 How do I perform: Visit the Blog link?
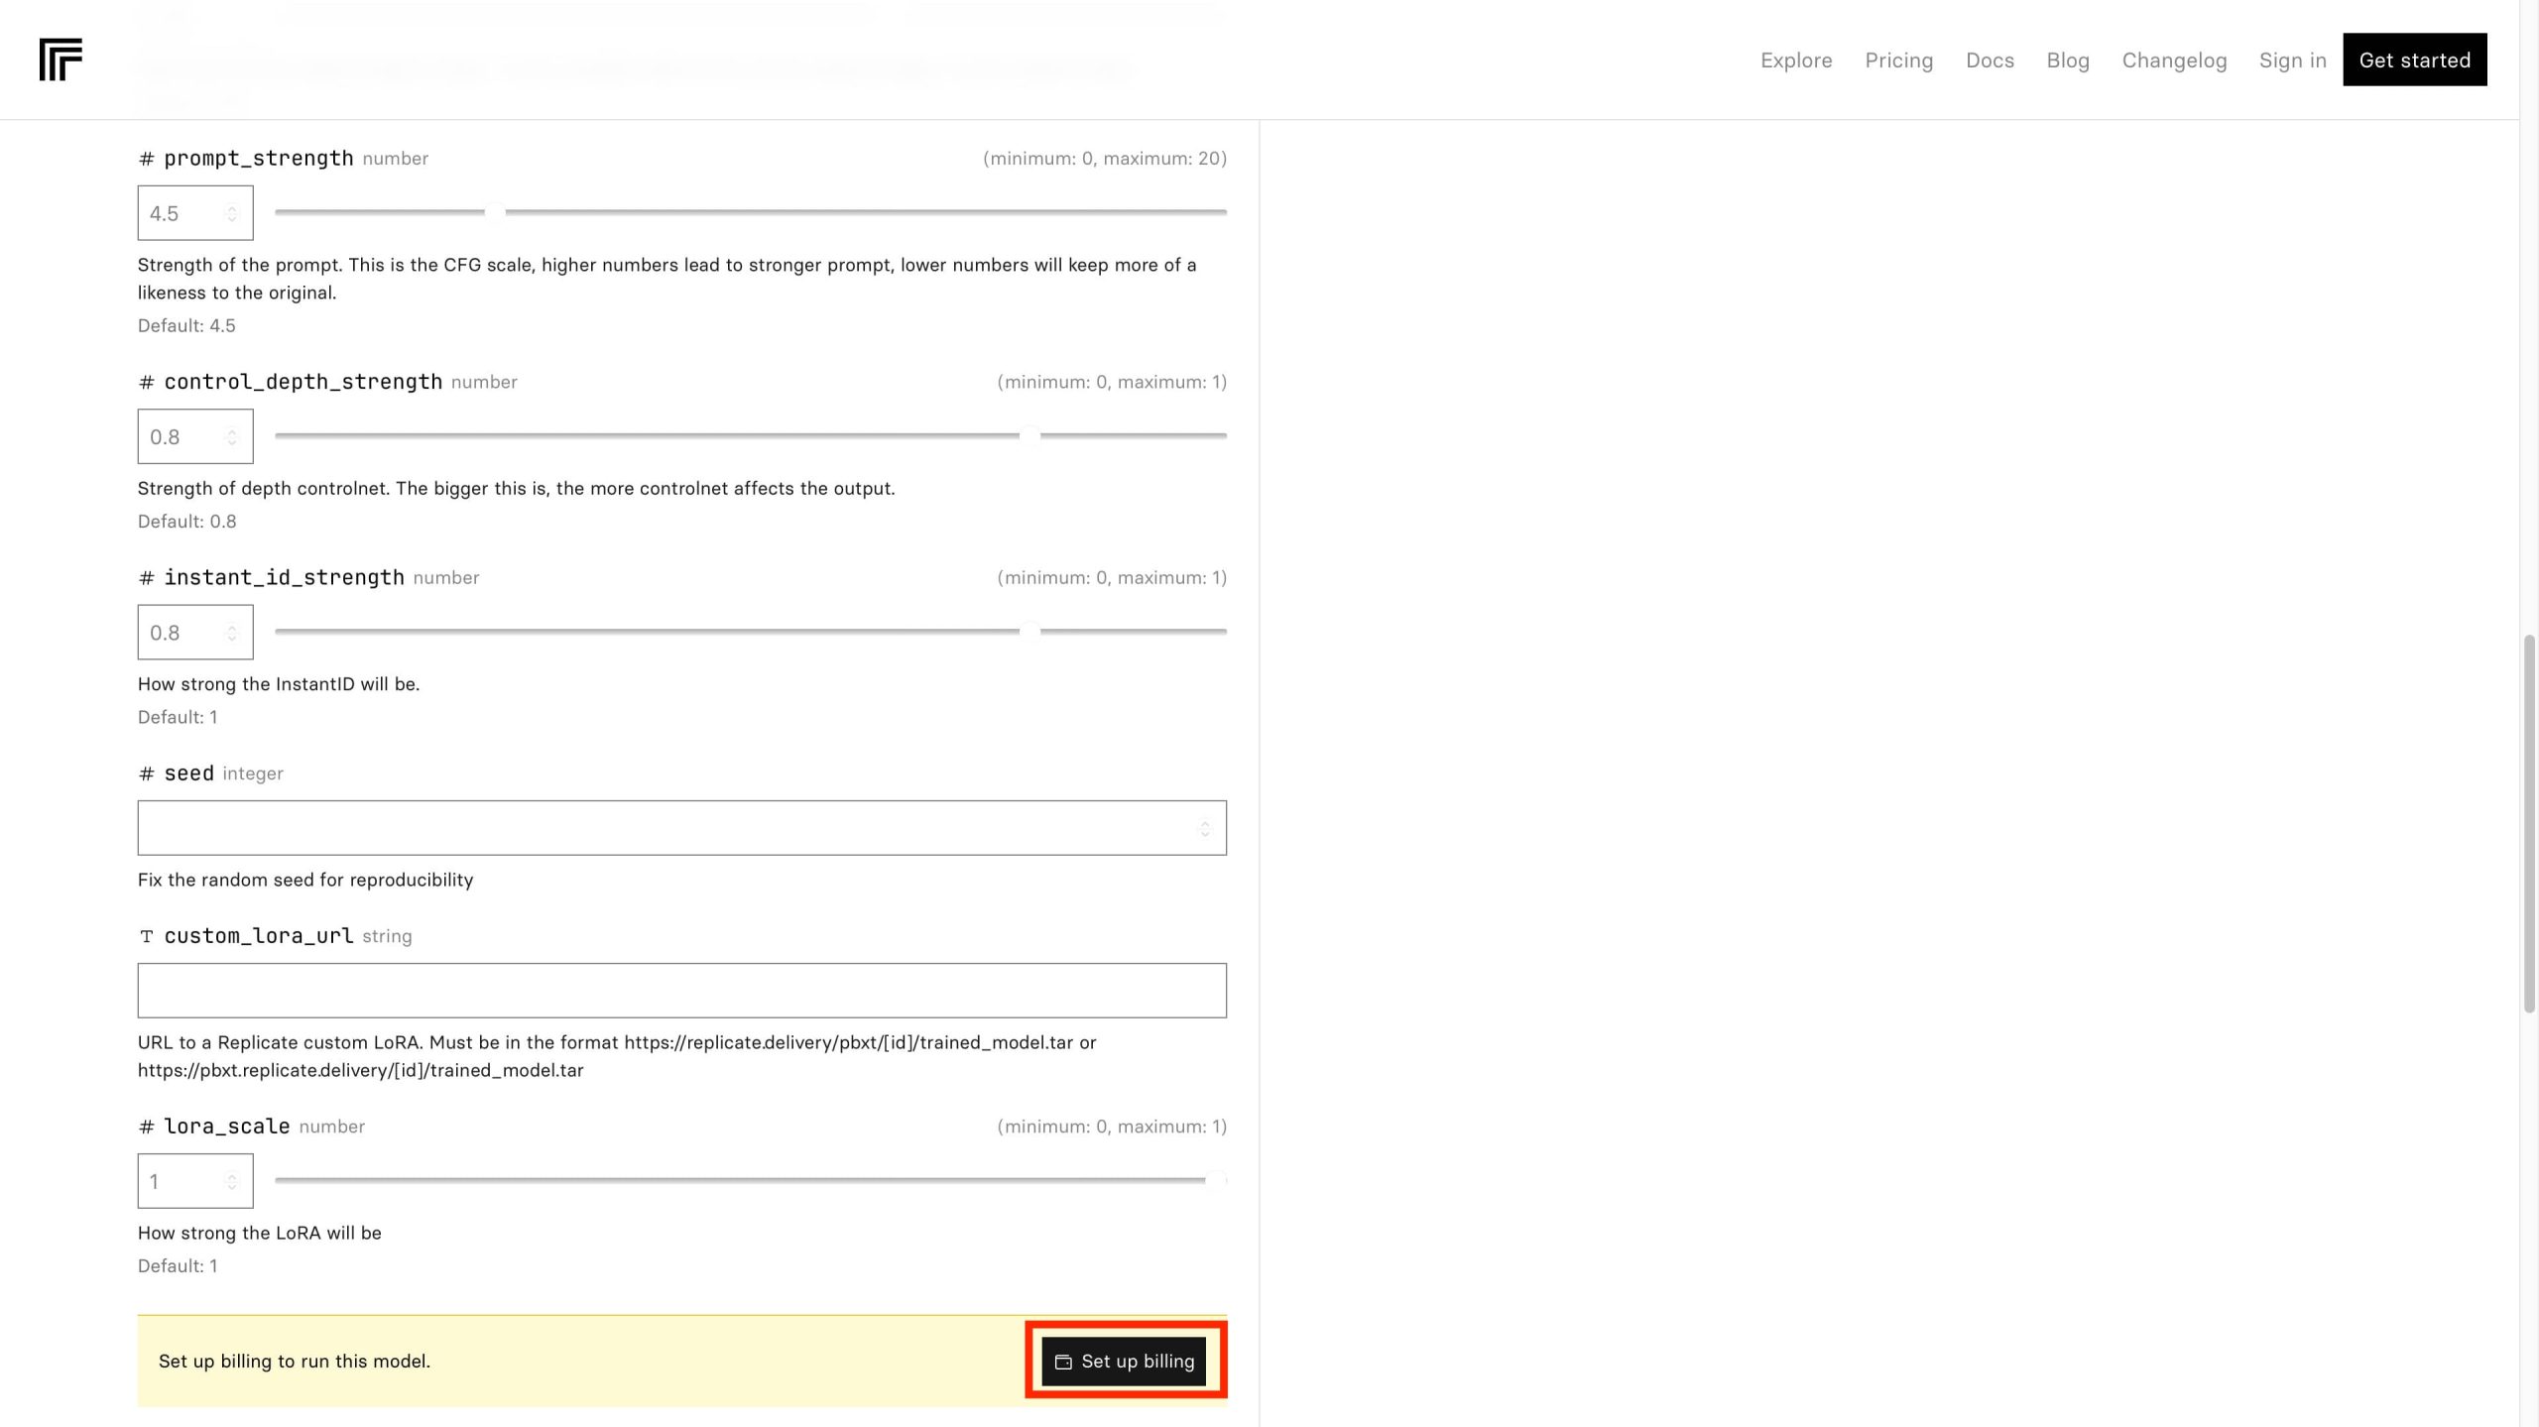(x=2067, y=60)
